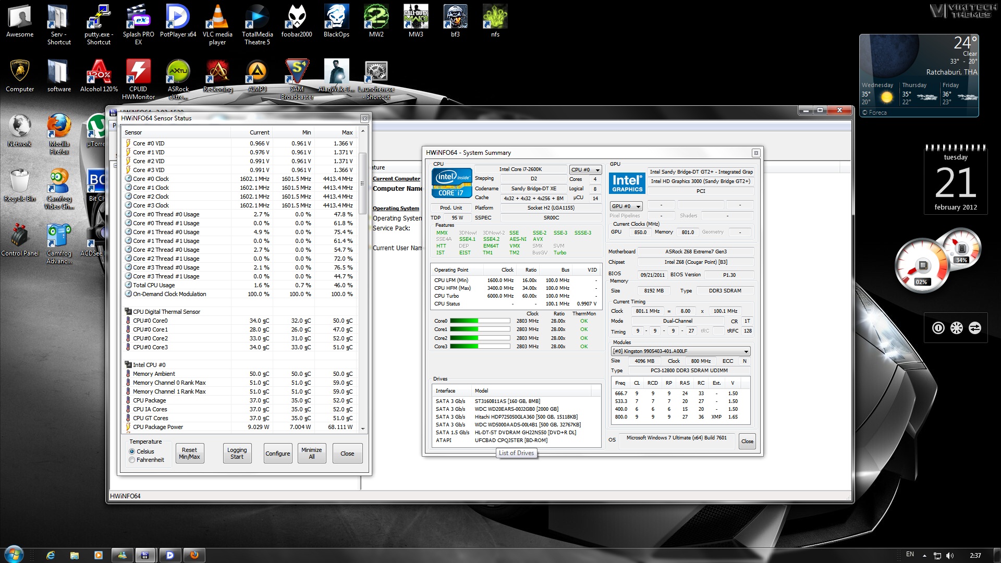Click the volume icon in the system tray

click(950, 556)
